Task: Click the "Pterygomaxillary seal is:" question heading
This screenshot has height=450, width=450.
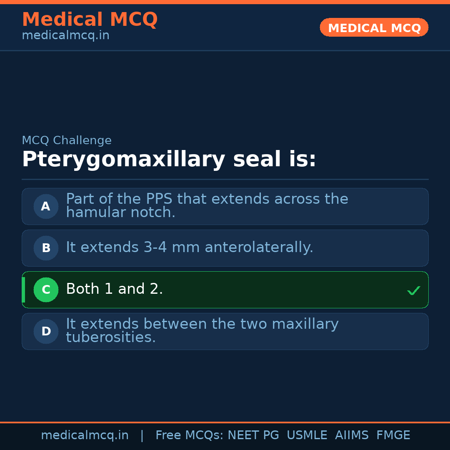Action: [169, 160]
